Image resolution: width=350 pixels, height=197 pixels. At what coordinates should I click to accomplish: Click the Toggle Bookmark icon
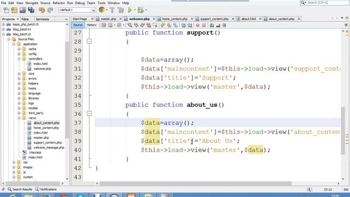point(175,25)
